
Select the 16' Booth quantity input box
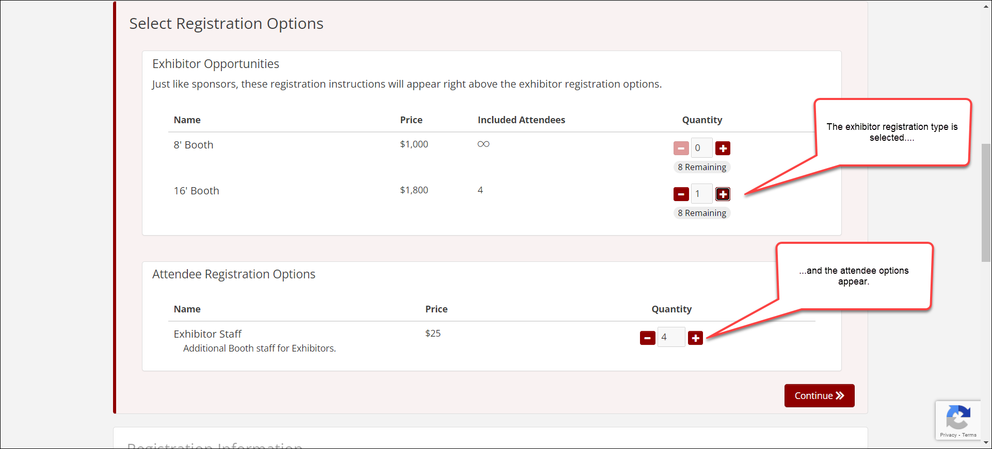point(701,194)
